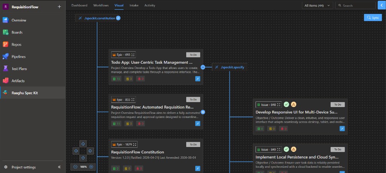Collapse children of Epic 693 via minus circle
Screen dimensions: 386x173
tap(203, 67)
